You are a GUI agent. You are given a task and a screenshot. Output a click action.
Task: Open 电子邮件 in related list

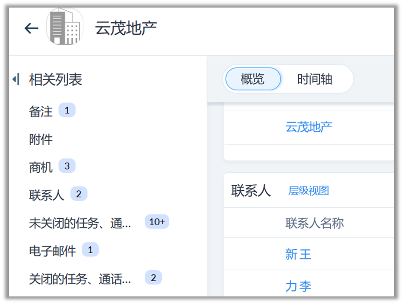point(53,251)
